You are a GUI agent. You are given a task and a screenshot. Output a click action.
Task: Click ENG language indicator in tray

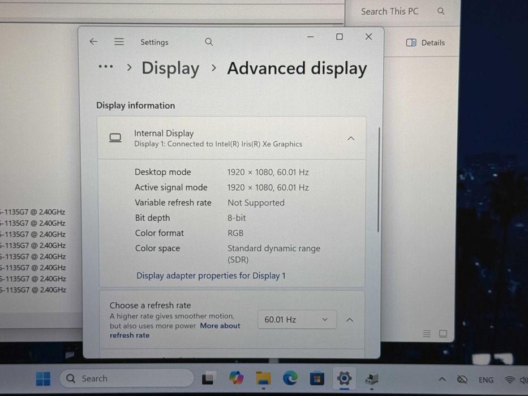(x=486, y=380)
